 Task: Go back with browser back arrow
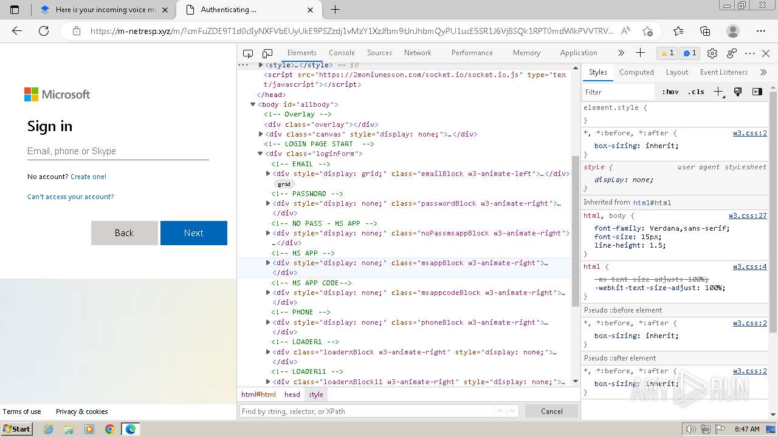pyautogui.click(x=17, y=31)
